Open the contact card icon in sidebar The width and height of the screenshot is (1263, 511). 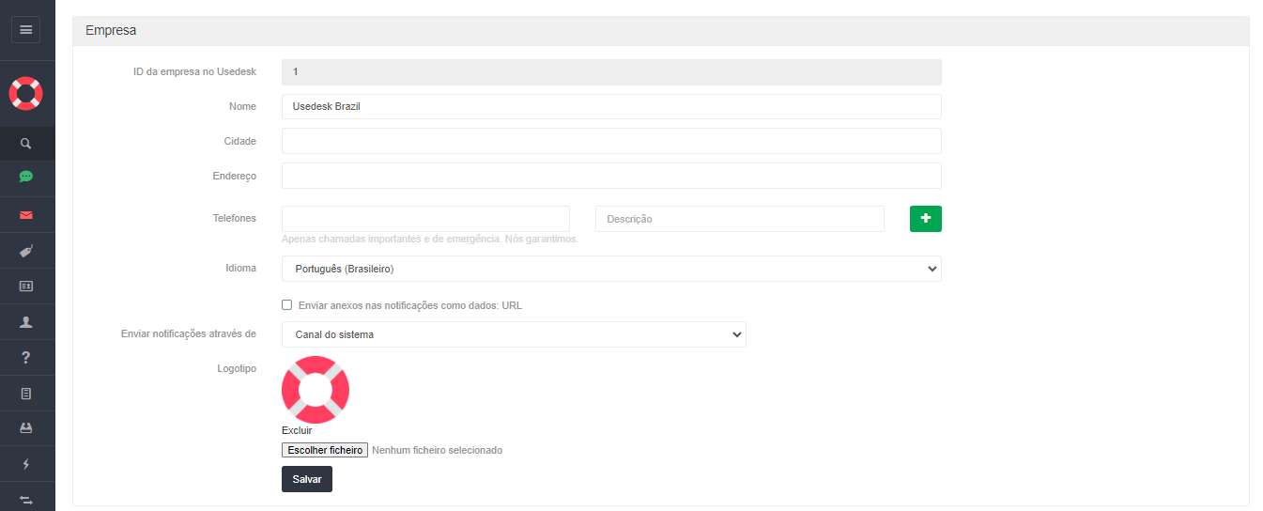26,286
